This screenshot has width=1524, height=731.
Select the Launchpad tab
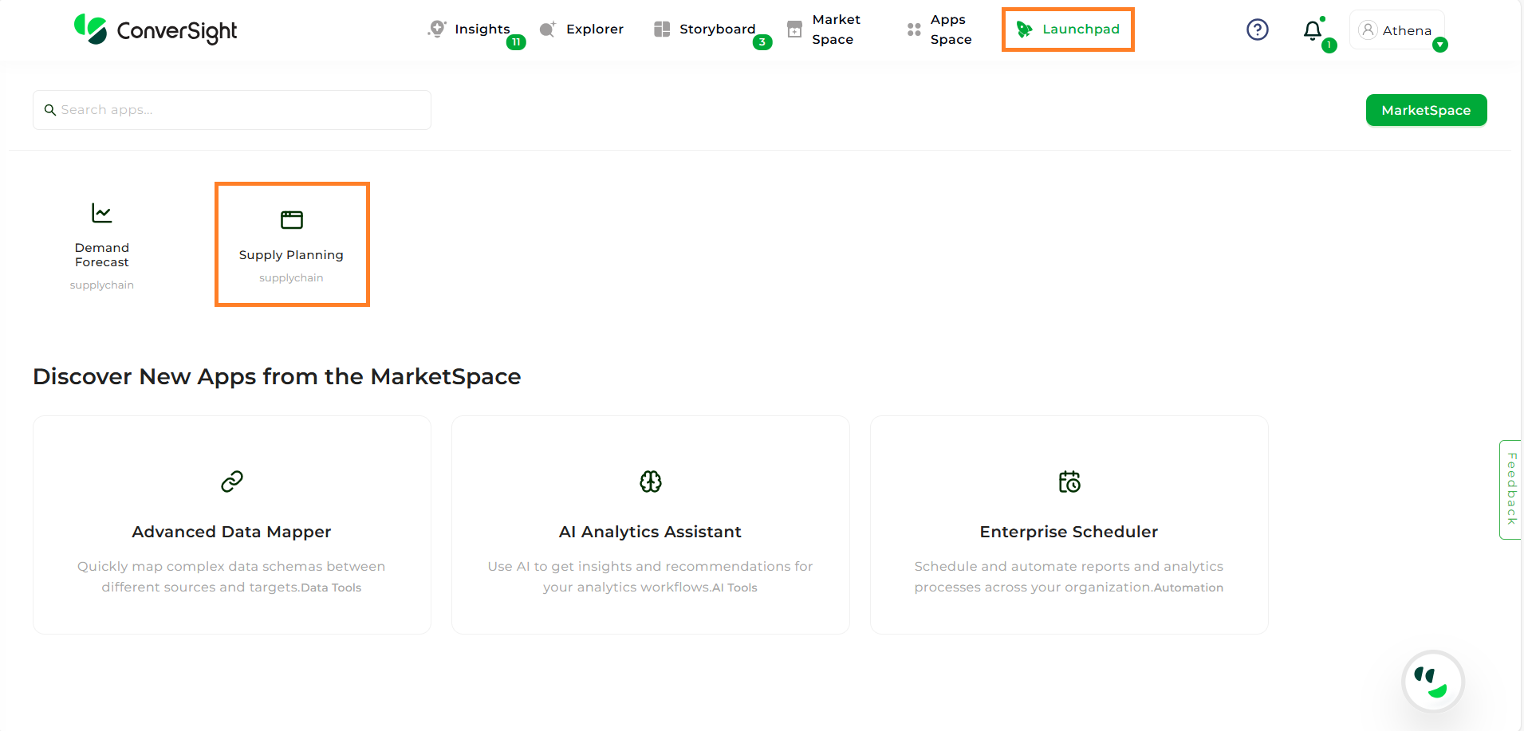coord(1068,29)
